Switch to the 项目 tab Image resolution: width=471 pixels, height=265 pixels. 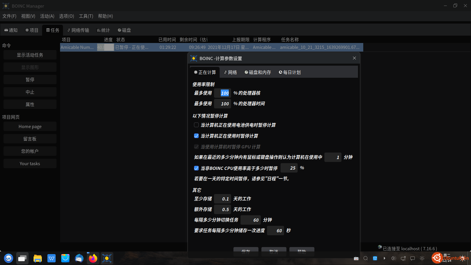pyautogui.click(x=32, y=30)
